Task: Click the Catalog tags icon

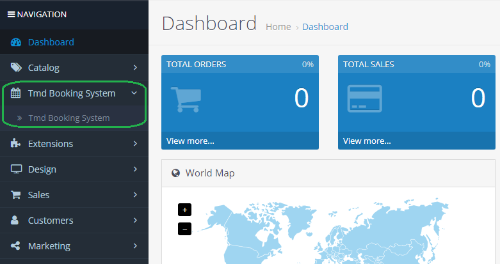Action: click(x=16, y=67)
